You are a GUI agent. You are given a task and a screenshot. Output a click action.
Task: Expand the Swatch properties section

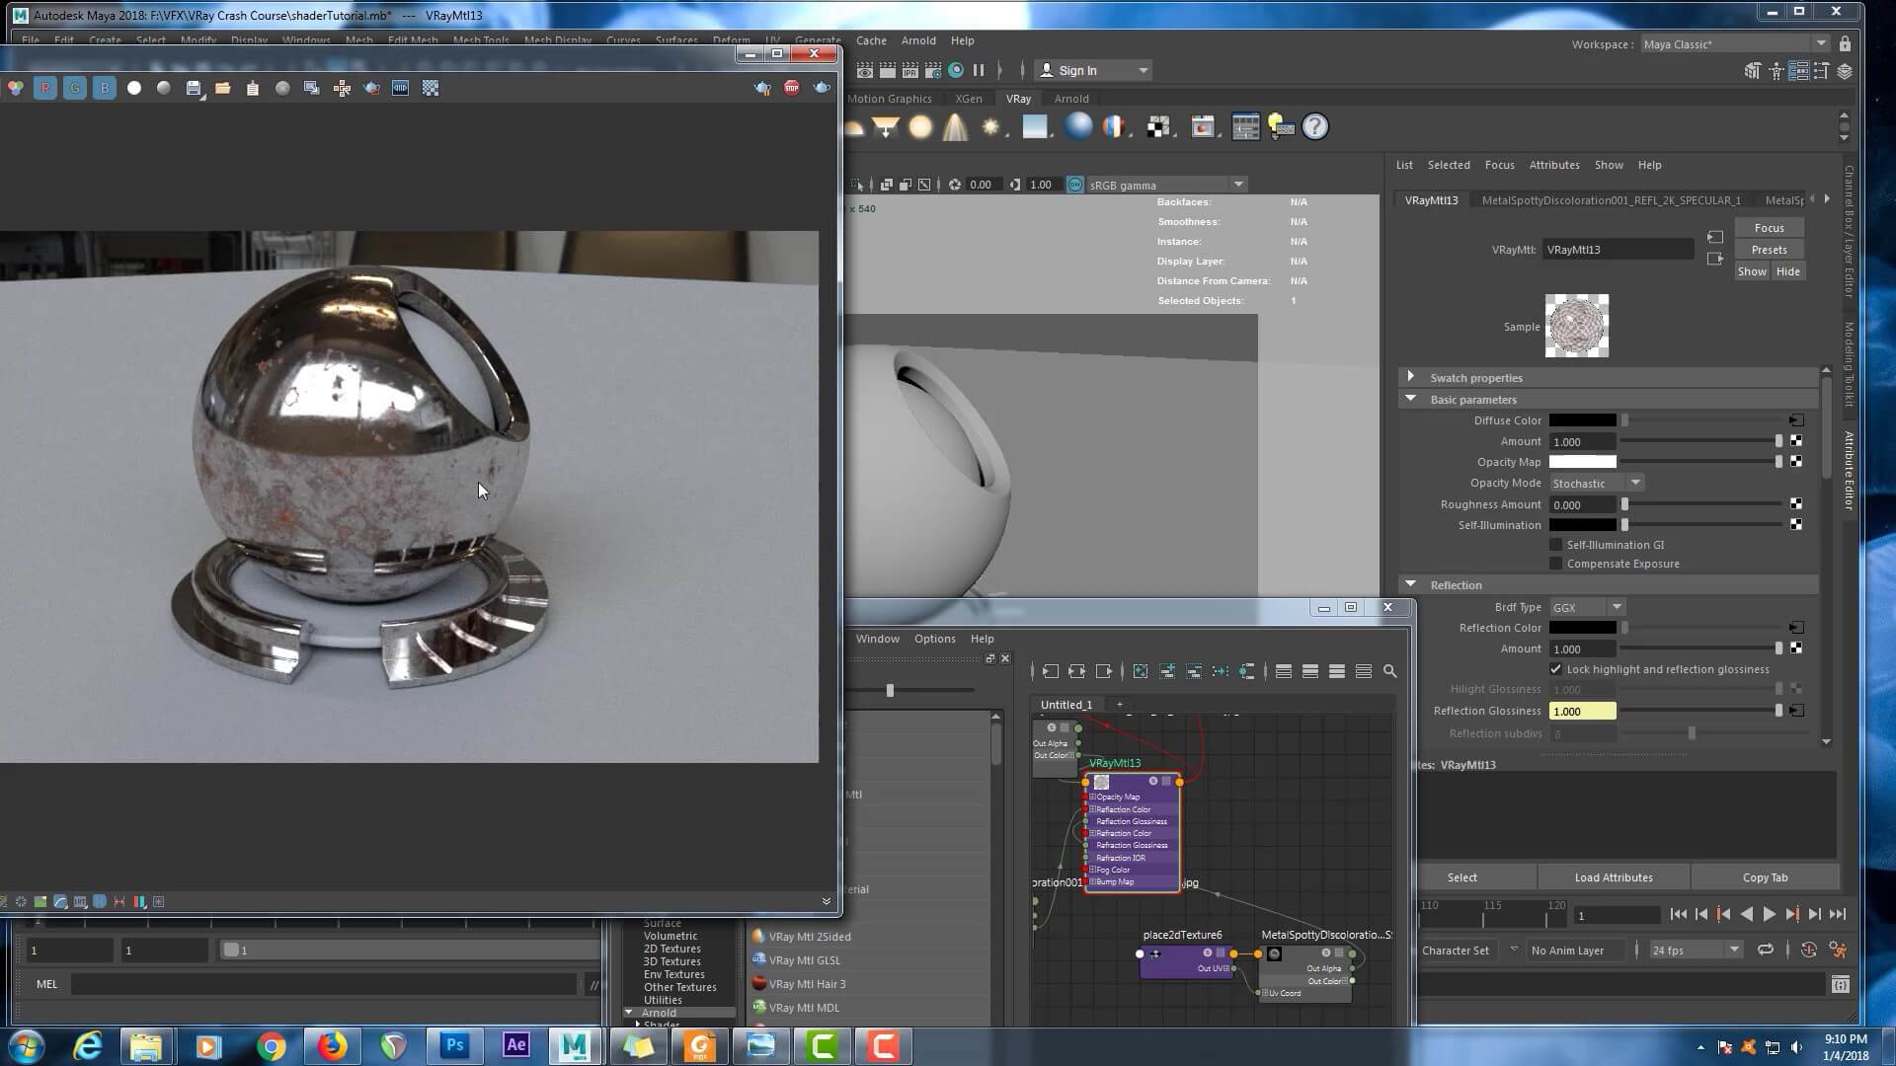tap(1411, 377)
